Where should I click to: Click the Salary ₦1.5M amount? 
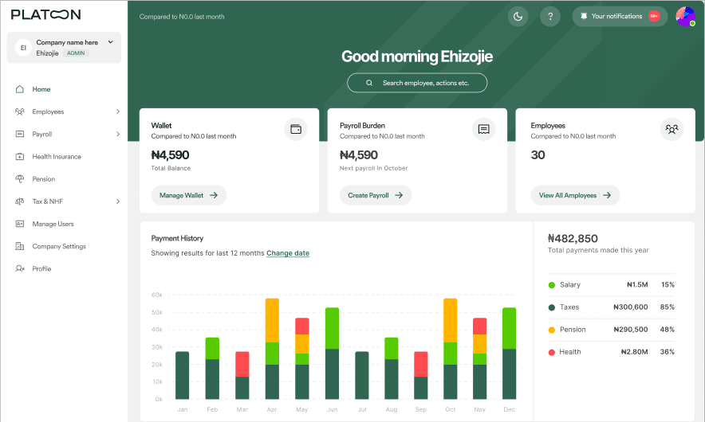click(x=637, y=284)
